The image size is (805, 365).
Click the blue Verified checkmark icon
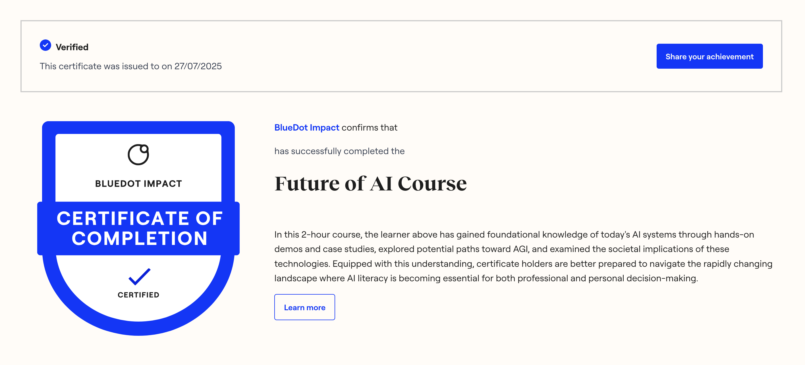click(x=45, y=45)
